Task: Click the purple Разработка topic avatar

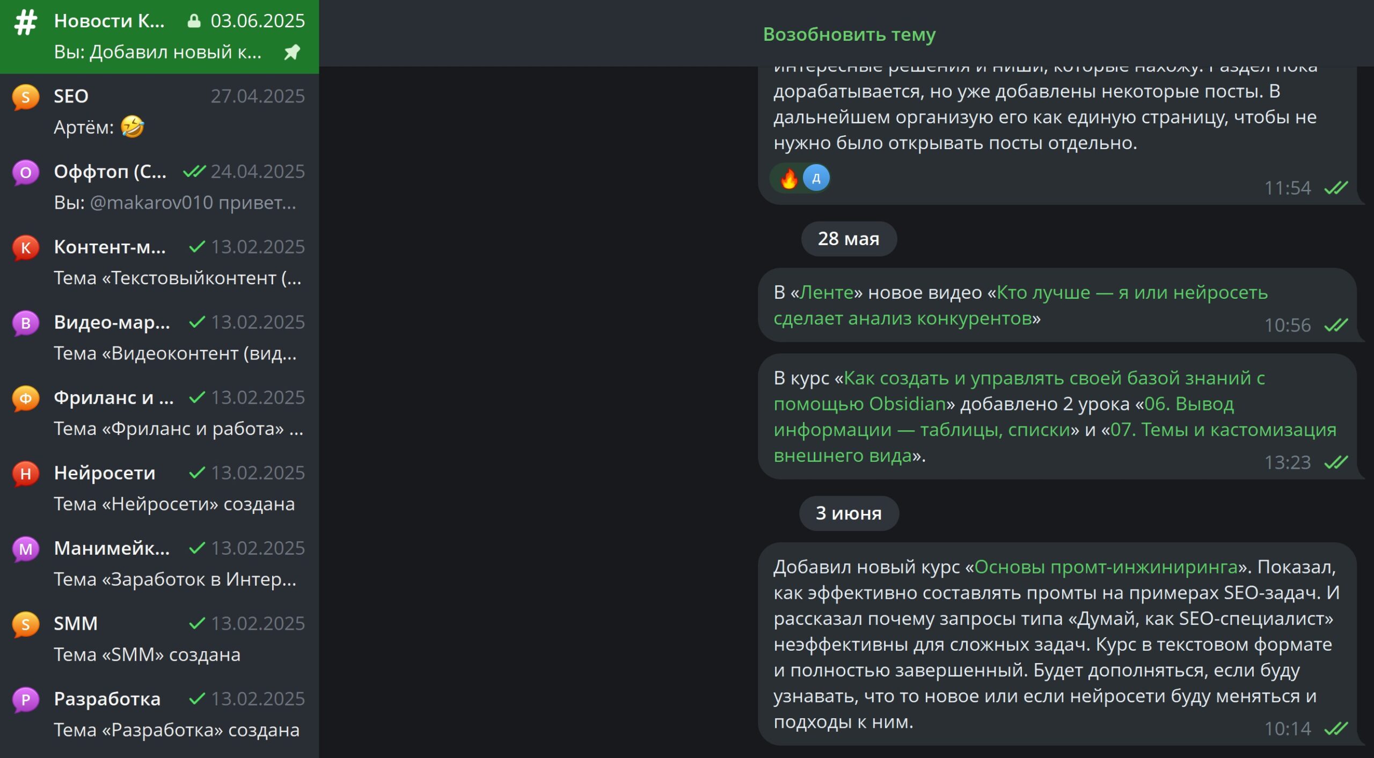Action: coord(25,700)
